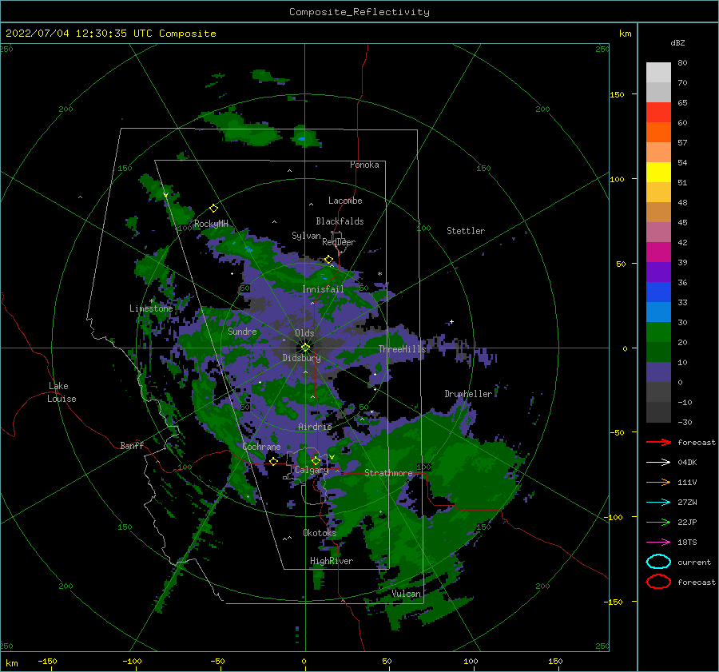
Task: Click the km unit label at bottom left
Action: tap(11, 663)
